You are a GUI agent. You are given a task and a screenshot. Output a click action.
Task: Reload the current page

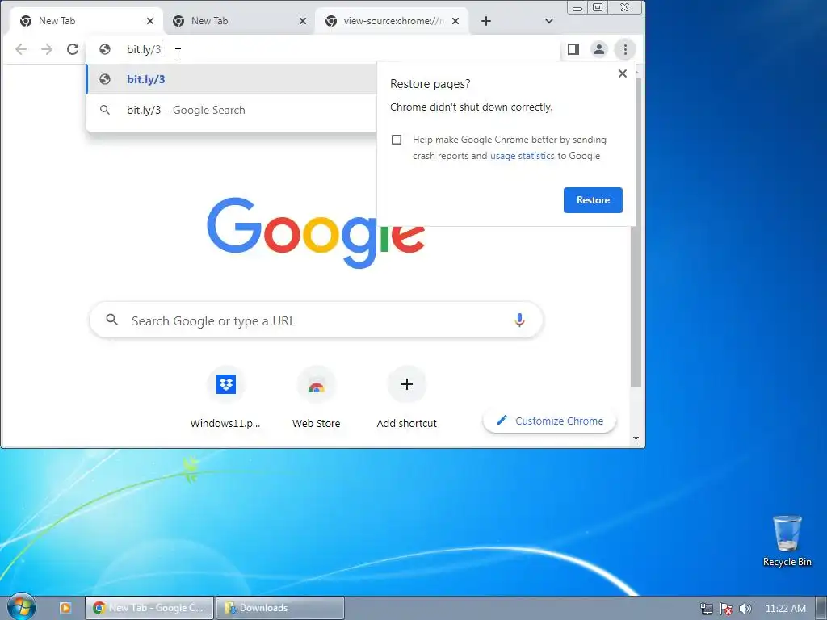point(73,49)
